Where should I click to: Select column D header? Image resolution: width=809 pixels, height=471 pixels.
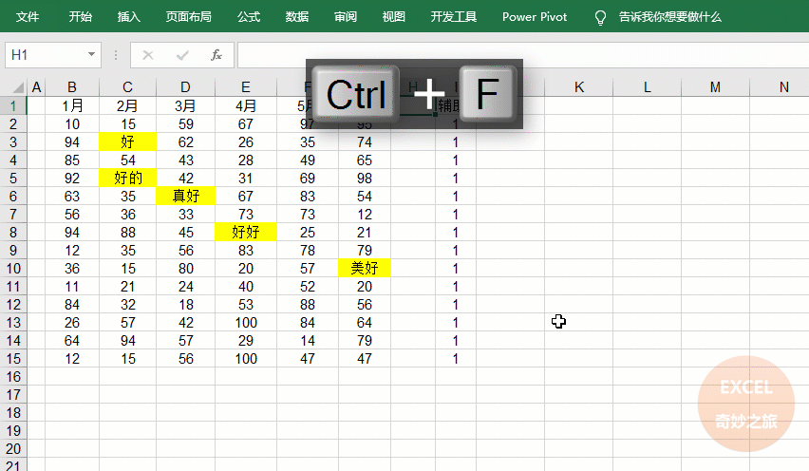185,87
